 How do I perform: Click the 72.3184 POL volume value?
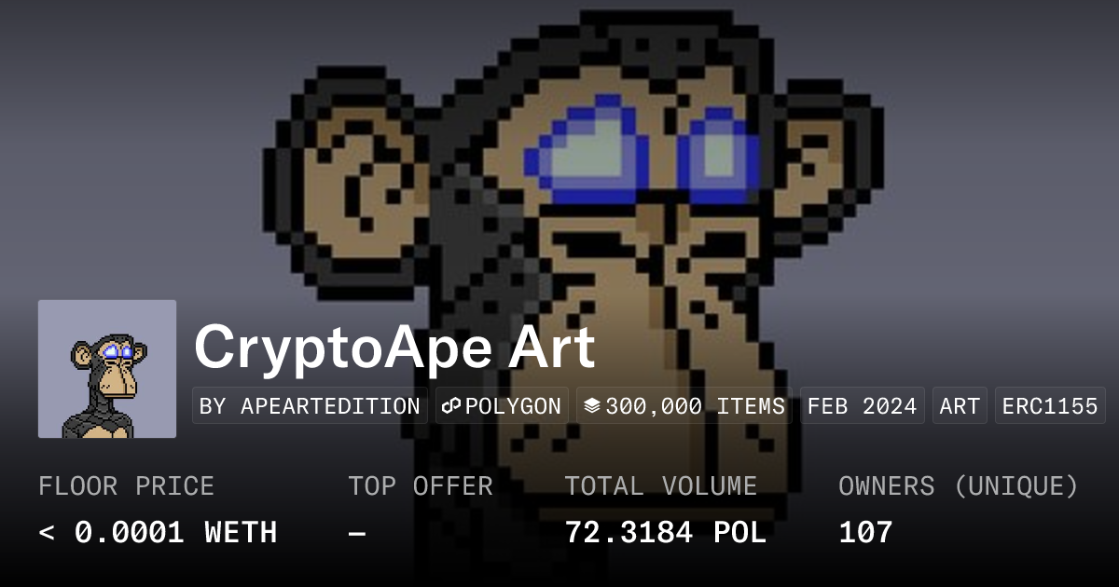665,533
